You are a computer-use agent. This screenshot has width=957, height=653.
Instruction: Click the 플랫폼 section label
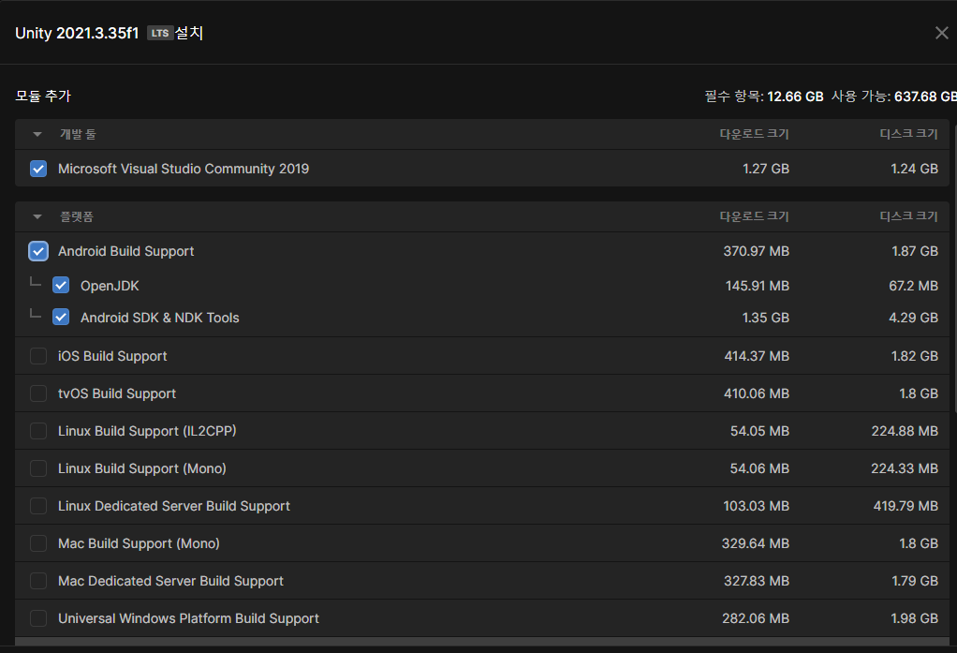77,216
